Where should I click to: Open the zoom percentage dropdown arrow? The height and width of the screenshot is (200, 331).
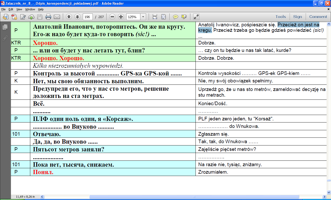pyautogui.click(x=143, y=17)
